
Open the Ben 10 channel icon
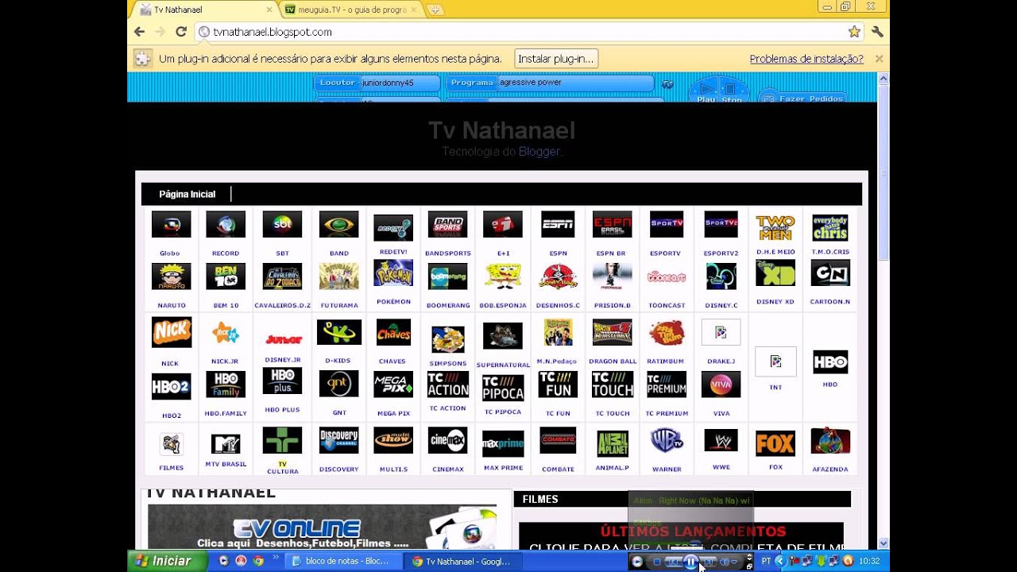coord(226,276)
